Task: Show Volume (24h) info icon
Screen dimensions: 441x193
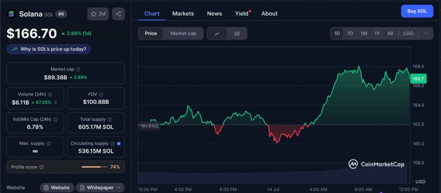Action: pyautogui.click(x=50, y=94)
